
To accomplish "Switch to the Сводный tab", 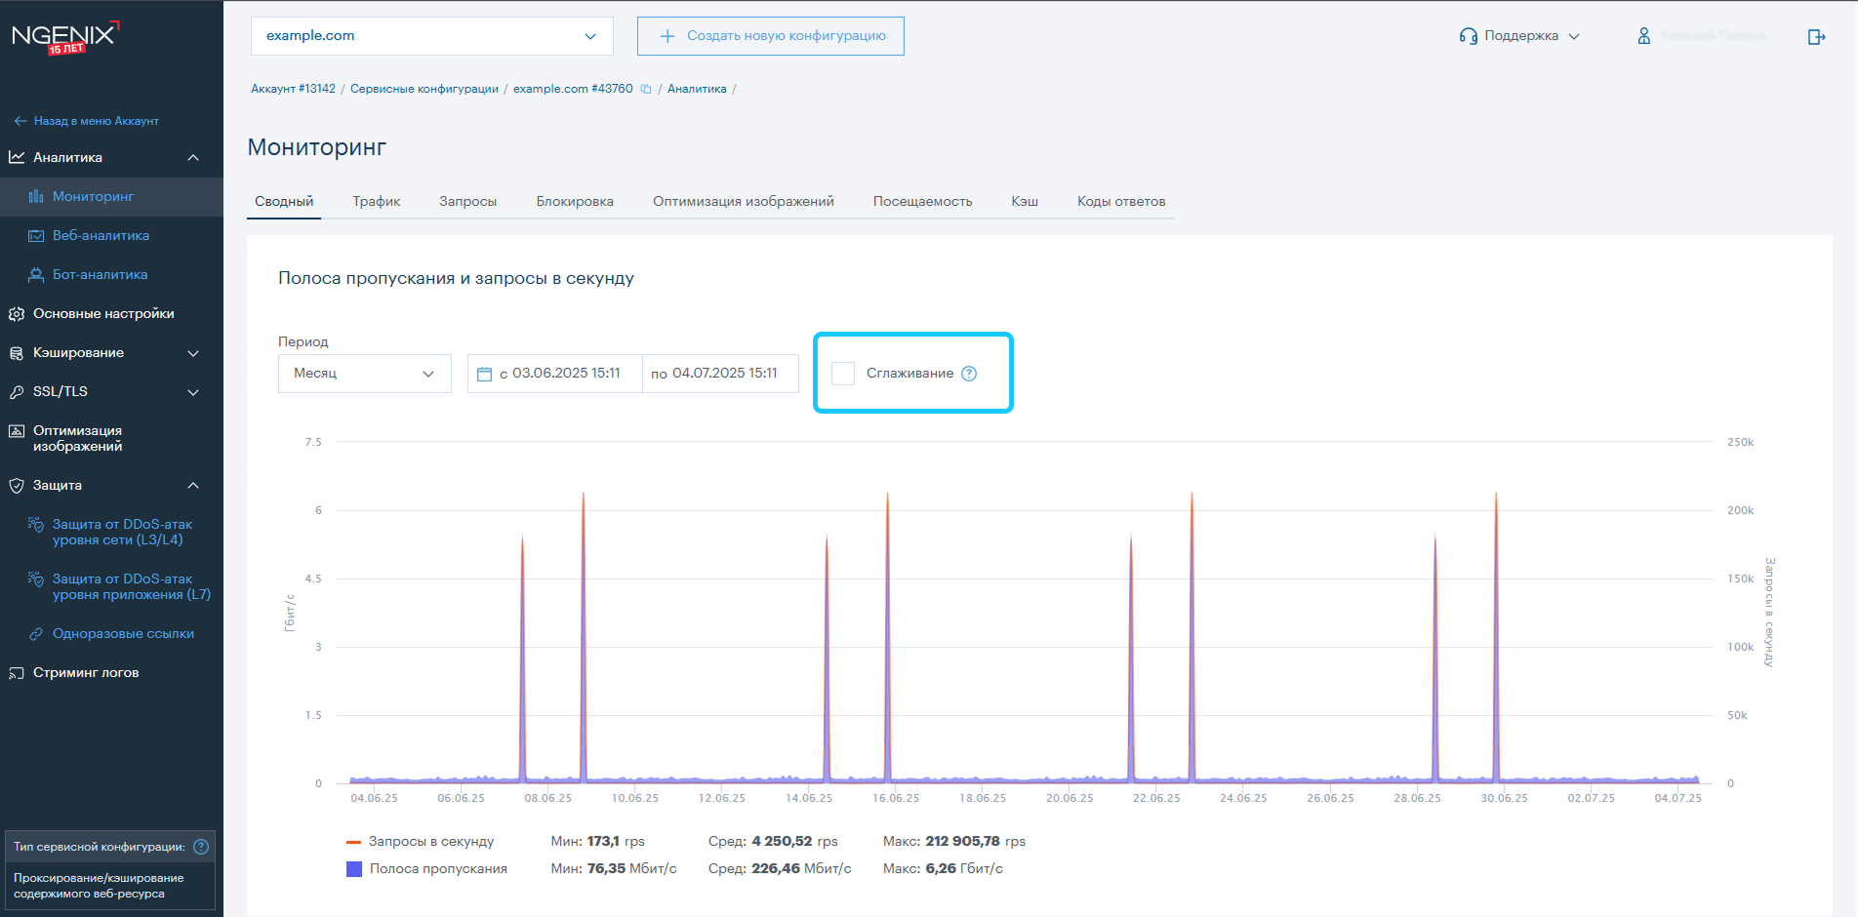I will click(x=284, y=202).
